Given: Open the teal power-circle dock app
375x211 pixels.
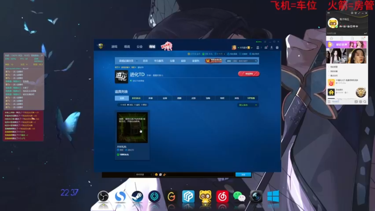Looking at the screenshot, I should click(154, 196).
